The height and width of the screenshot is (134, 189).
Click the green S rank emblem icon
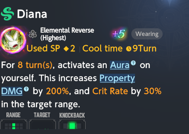tap(7, 14)
